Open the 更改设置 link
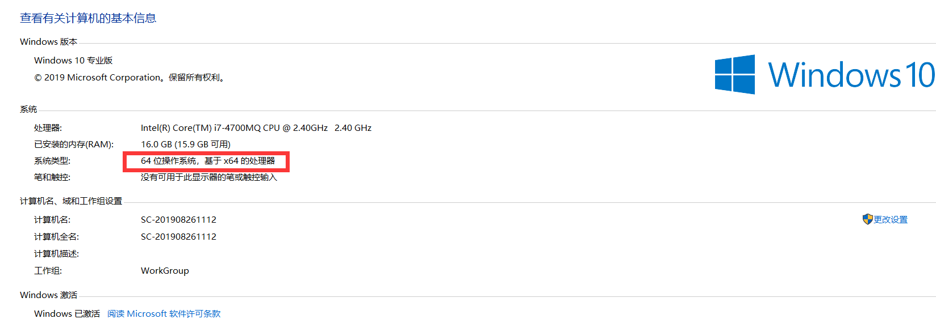 [x=891, y=219]
